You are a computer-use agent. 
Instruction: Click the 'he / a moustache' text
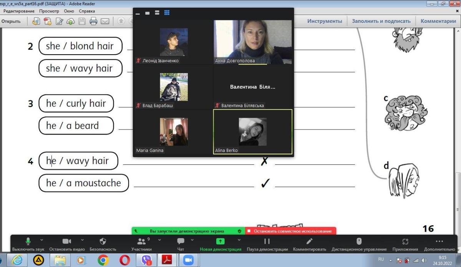83,183
